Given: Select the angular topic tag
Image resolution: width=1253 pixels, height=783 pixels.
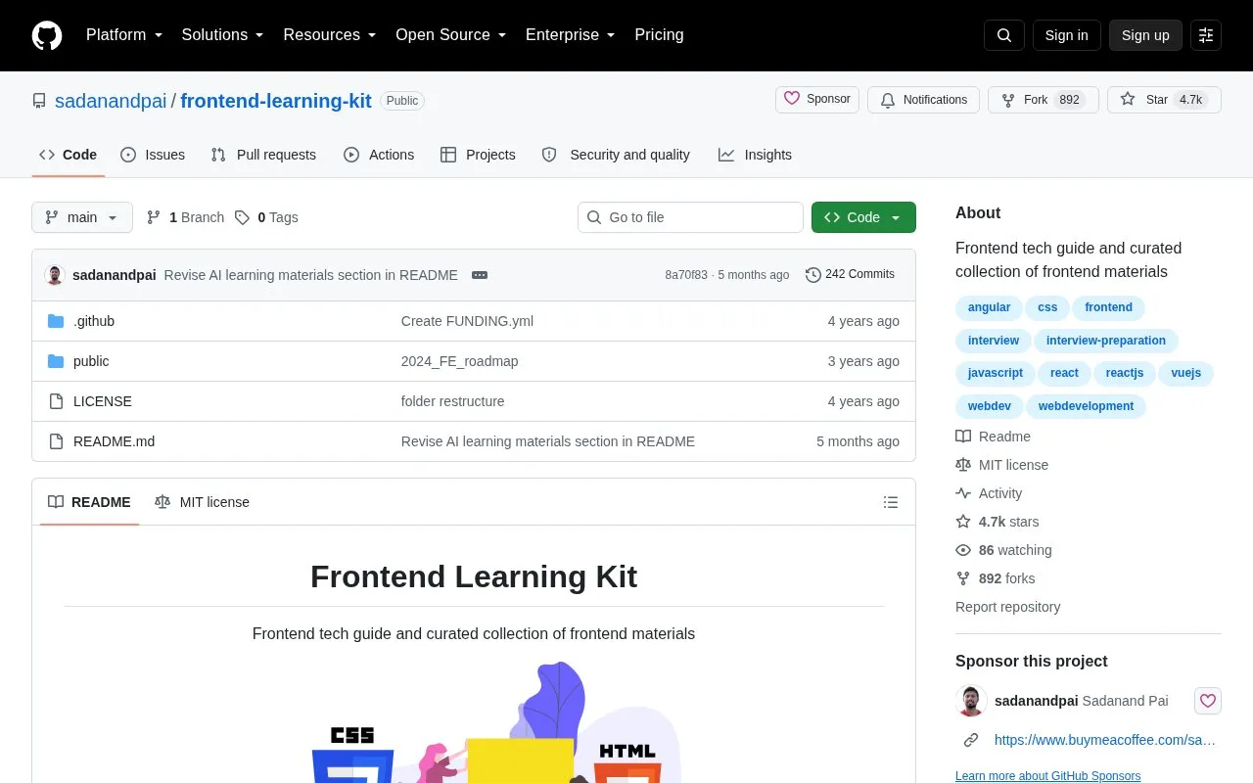Looking at the screenshot, I should [989, 307].
